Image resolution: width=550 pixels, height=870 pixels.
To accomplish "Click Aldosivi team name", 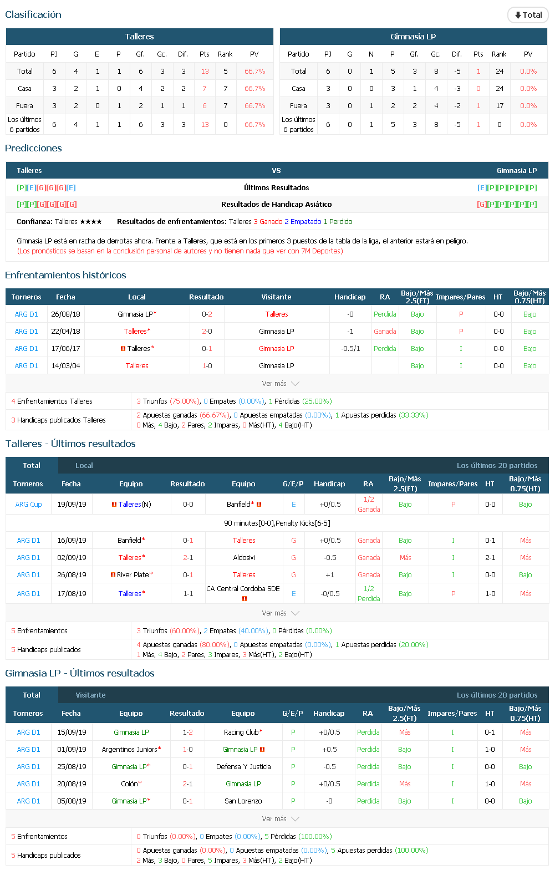I will (244, 558).
